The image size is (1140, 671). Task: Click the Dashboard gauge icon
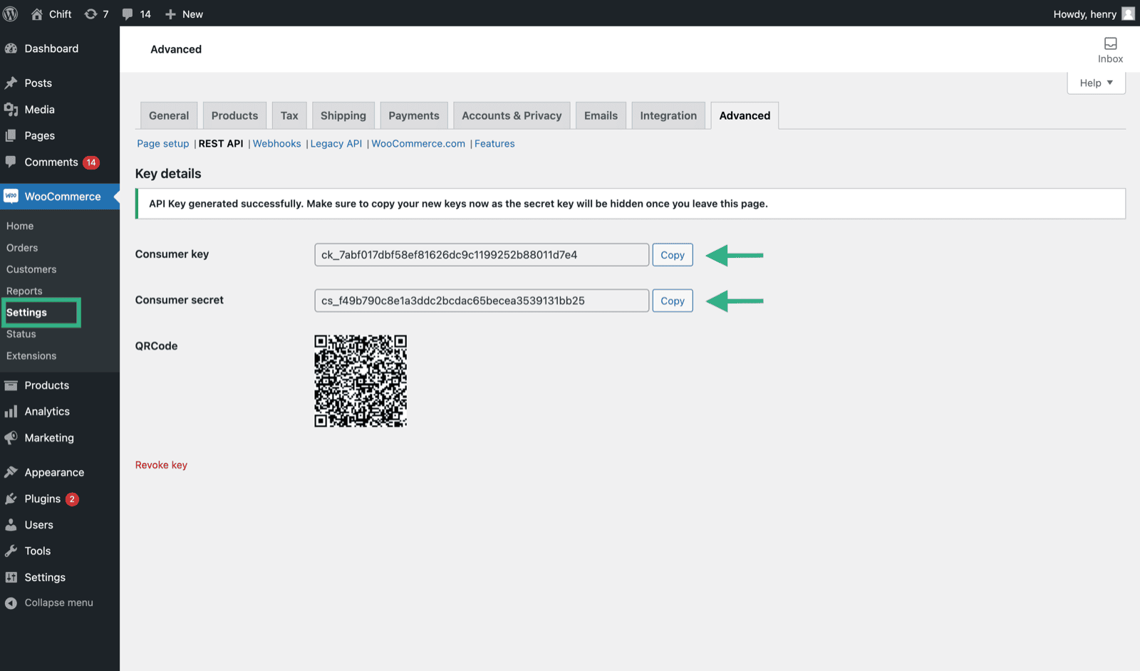[x=11, y=48]
